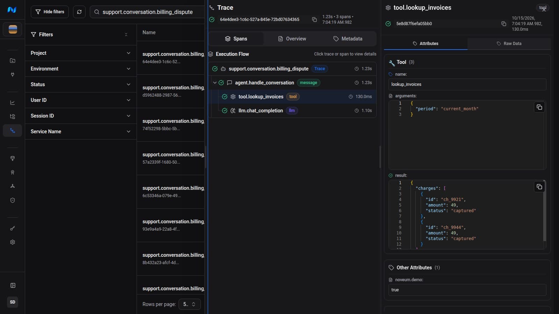
Task: Open Rows per page dropdown
Action: point(189,304)
